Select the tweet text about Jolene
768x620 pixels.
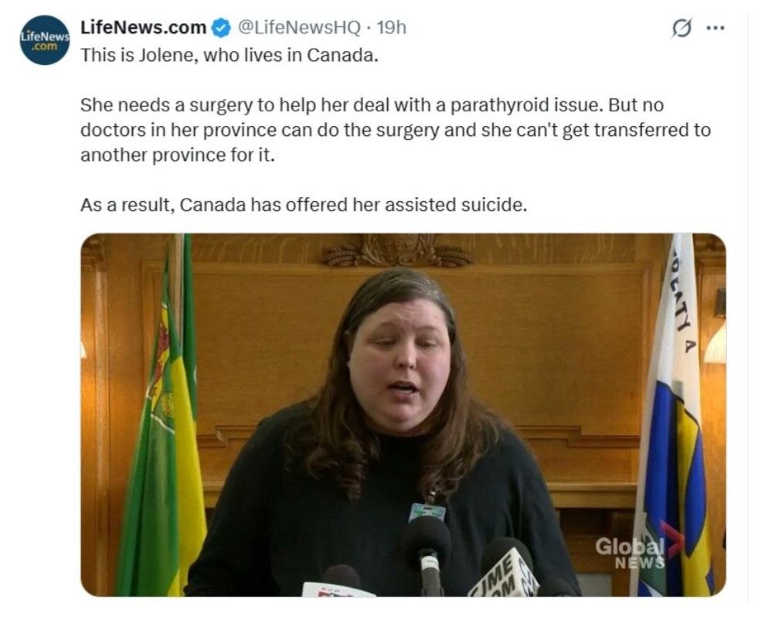(x=229, y=55)
